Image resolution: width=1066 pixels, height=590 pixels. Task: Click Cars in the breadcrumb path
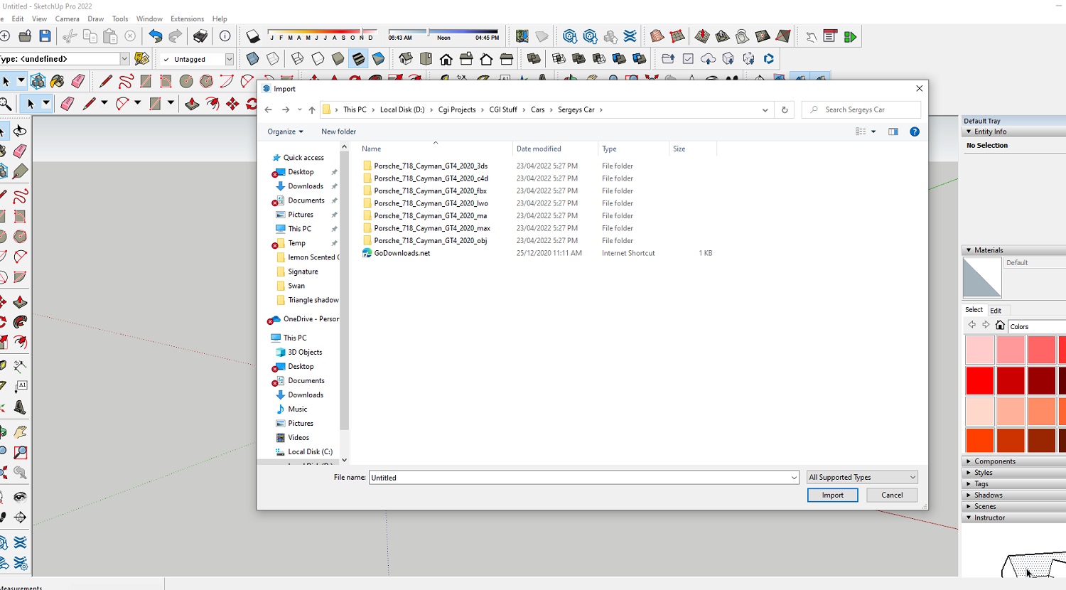pos(538,109)
